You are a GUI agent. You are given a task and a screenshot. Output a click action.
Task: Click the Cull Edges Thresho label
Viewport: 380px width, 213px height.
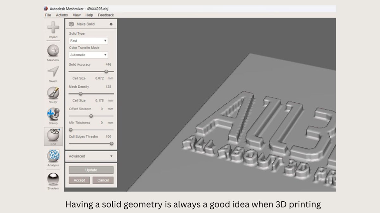pyautogui.click(x=83, y=136)
